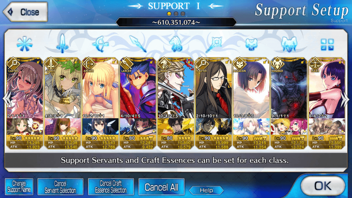Select the Saber class sword icon
352x198 pixels.
tap(62, 44)
